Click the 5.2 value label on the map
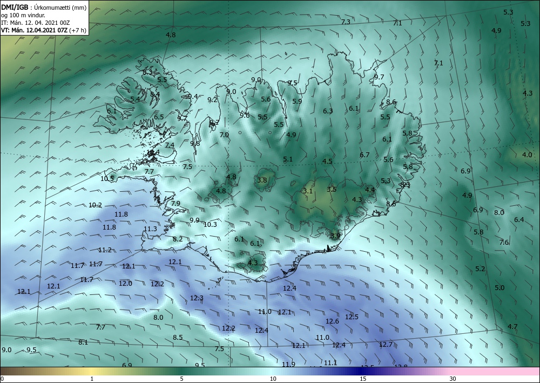This screenshot has width=540, height=383. pos(480,268)
